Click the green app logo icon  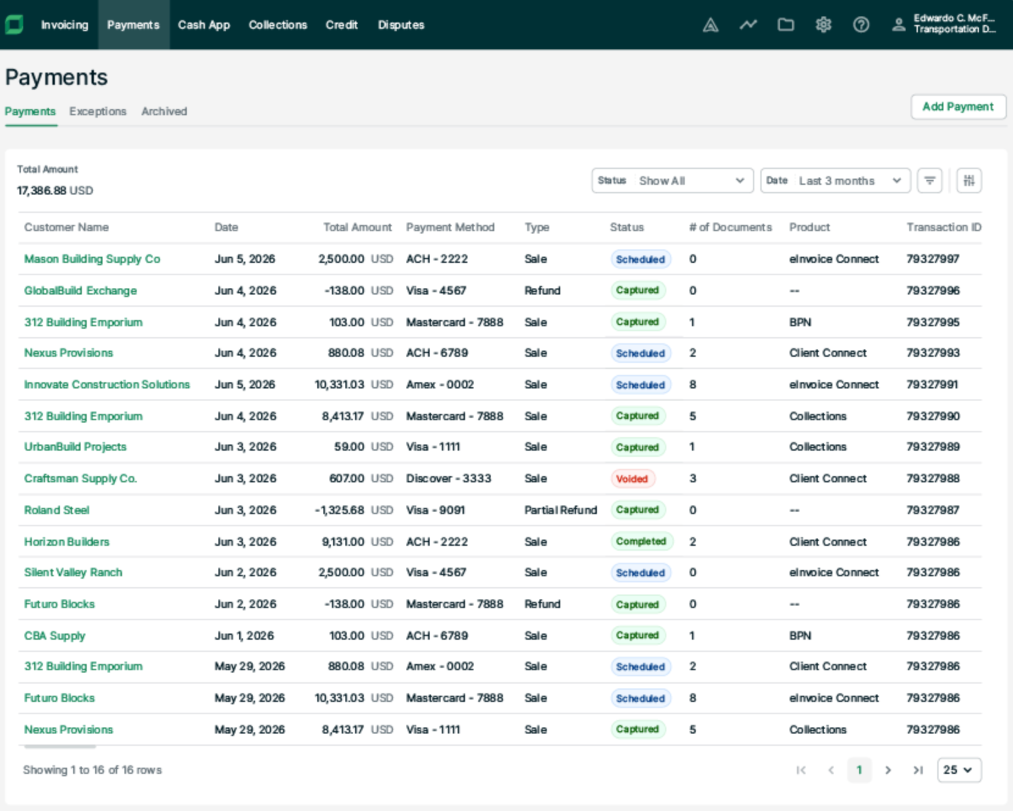(x=14, y=25)
